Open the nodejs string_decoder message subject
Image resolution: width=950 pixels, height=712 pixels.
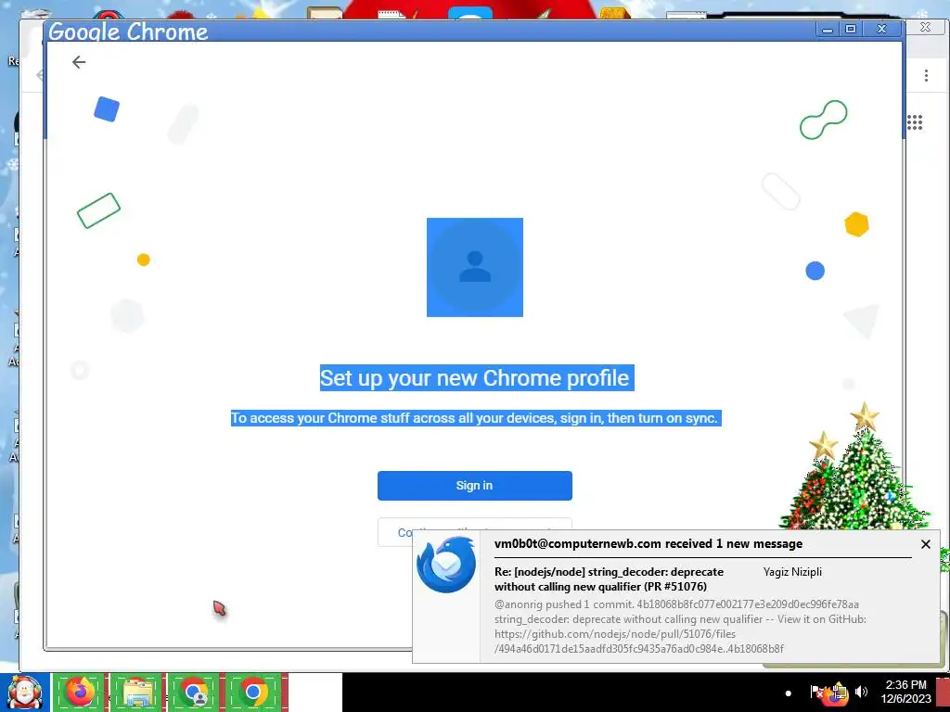[609, 578]
